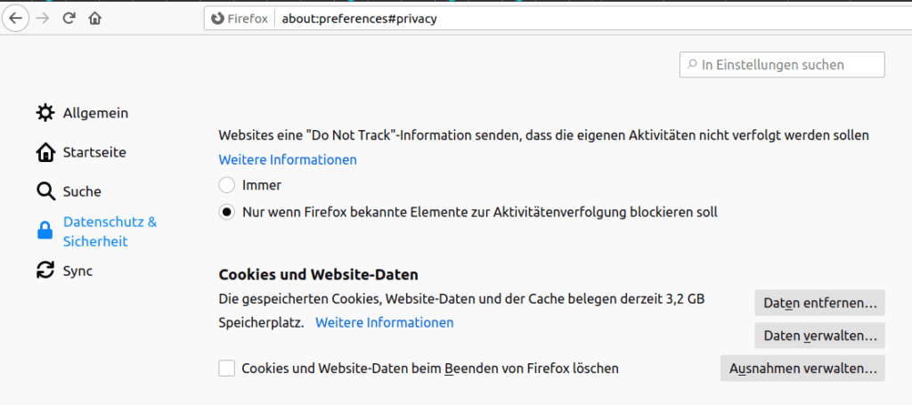Image resolution: width=912 pixels, height=405 pixels.
Task: Go to the home page icon
Action: (94, 19)
